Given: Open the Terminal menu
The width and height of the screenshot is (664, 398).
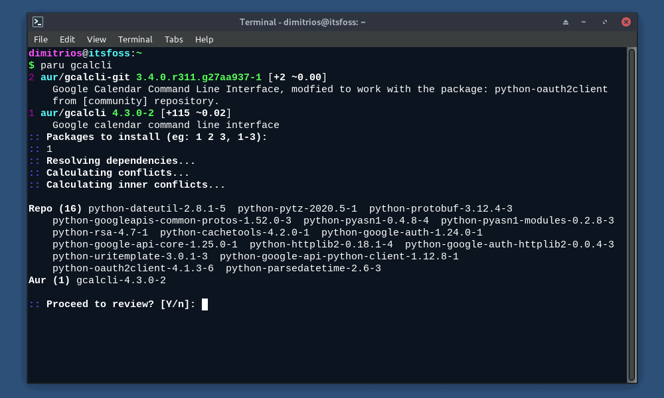Looking at the screenshot, I should pos(135,39).
